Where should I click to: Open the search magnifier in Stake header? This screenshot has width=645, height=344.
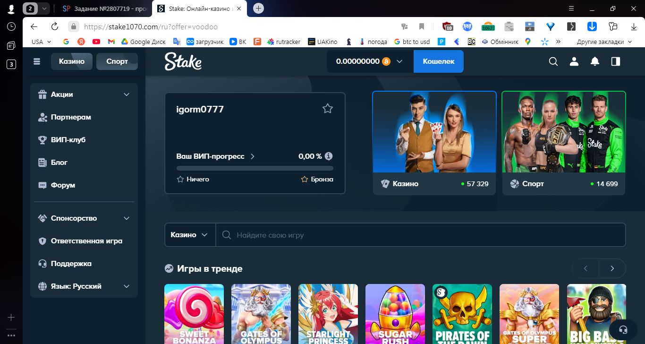click(553, 61)
